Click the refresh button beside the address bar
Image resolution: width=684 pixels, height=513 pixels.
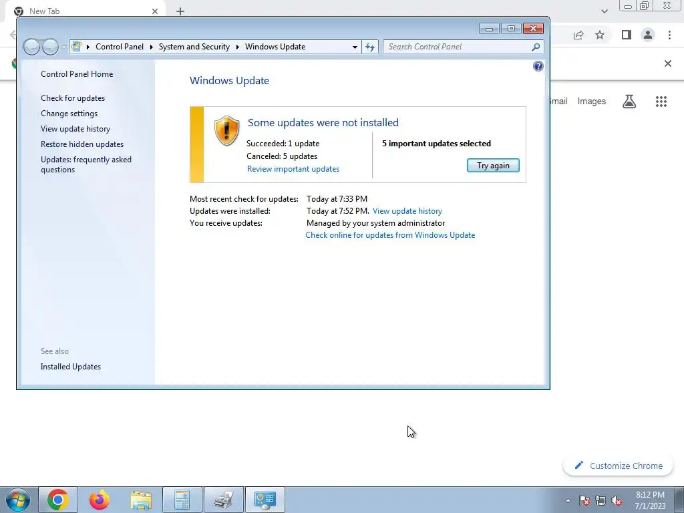pyautogui.click(x=370, y=47)
